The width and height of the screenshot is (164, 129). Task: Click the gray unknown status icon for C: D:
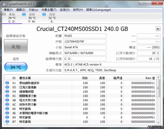tap(4, 14)
